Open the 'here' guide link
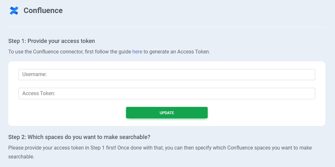The height and width of the screenshot is (167, 335). [x=137, y=52]
